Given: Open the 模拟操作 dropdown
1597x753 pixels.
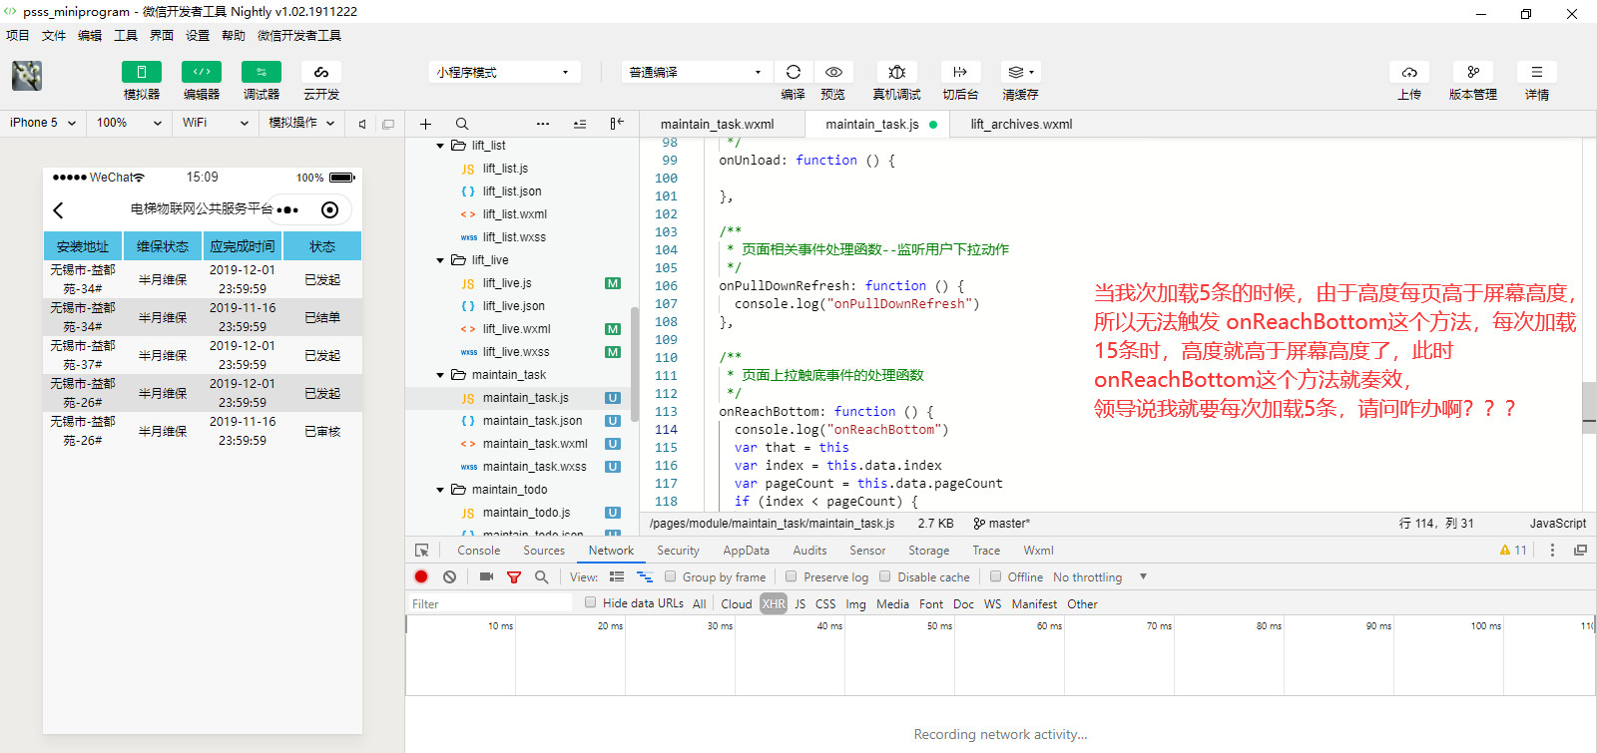Looking at the screenshot, I should pyautogui.click(x=301, y=123).
